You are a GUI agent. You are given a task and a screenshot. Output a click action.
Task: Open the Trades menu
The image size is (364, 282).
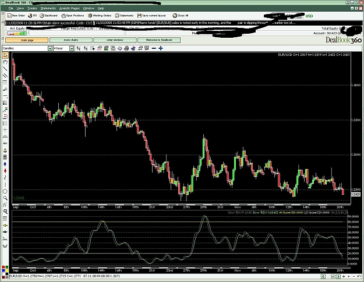(x=32, y=8)
